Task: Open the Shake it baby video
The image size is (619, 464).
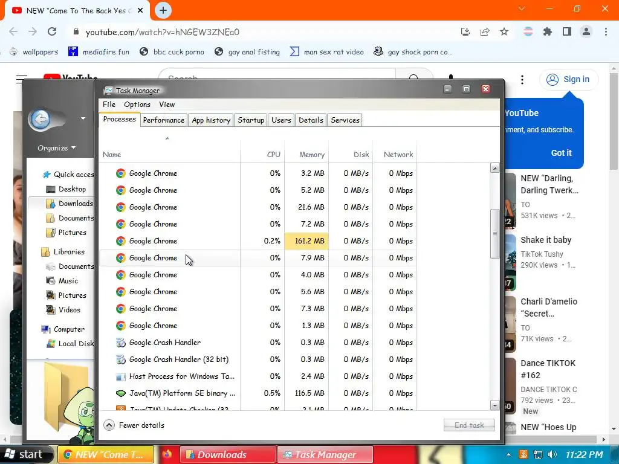Action: click(546, 240)
